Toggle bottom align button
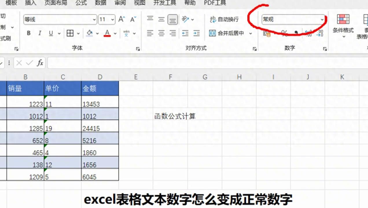 coord(173,19)
